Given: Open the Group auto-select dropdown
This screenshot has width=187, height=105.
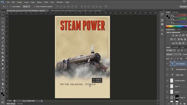Looking at the screenshot, I should point(27,6).
